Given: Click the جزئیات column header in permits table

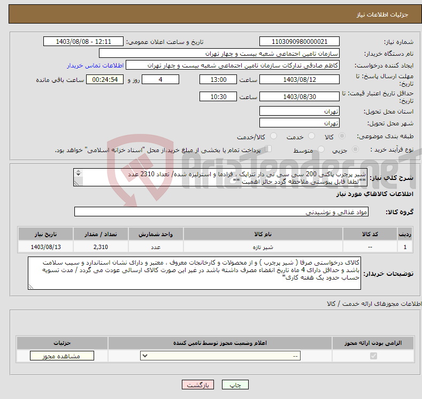Looking at the screenshot, I should [62, 343].
